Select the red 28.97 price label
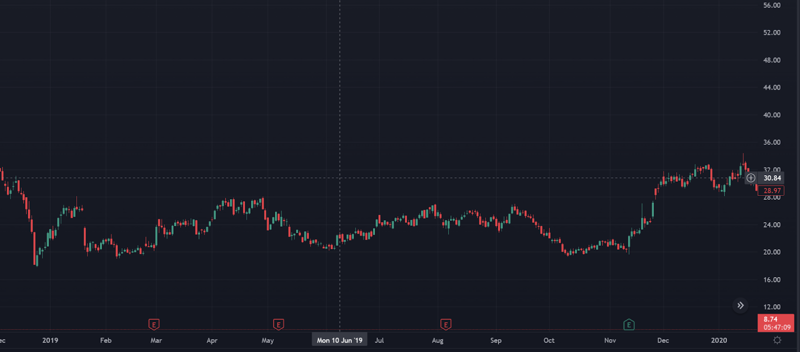Viewport: 800px width, 352px height. pos(772,190)
